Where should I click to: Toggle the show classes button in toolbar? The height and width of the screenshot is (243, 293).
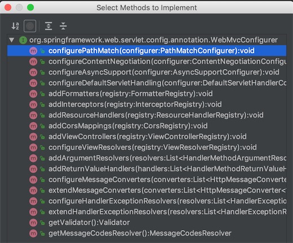pyautogui.click(x=30, y=26)
